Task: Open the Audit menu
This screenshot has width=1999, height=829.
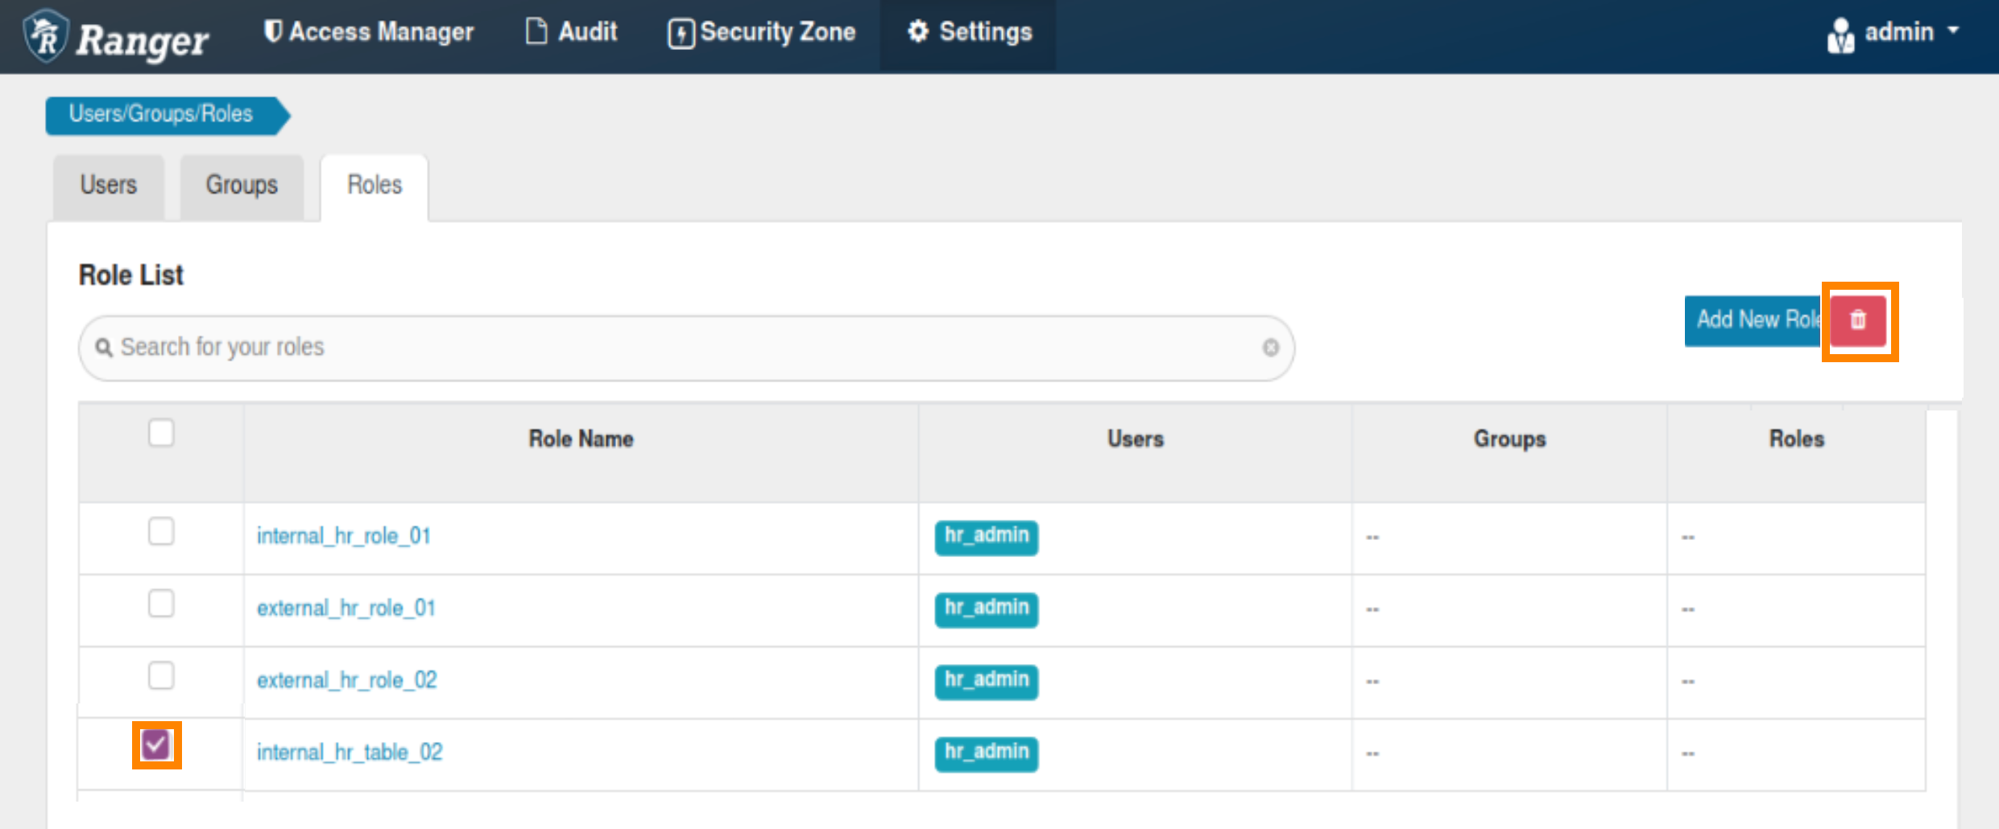Action: click(x=572, y=32)
